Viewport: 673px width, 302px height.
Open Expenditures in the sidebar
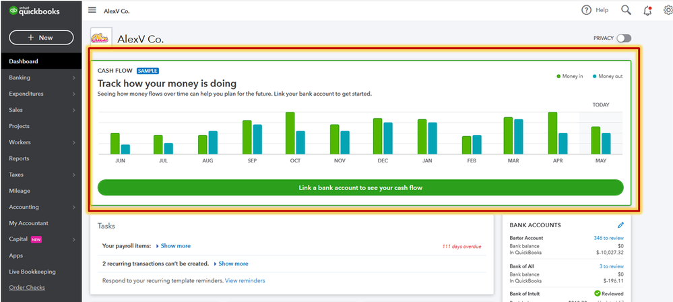[x=26, y=94]
